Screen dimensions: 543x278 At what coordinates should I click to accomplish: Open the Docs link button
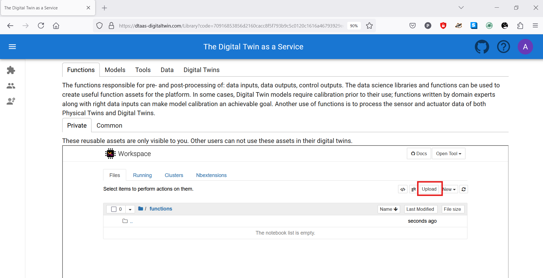(x=419, y=153)
